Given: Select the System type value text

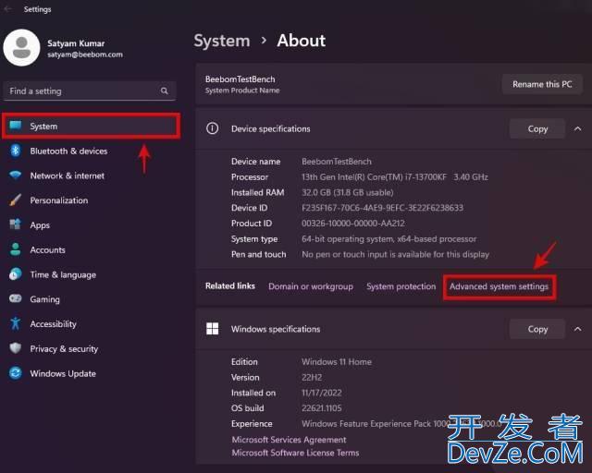Looking at the screenshot, I should (388, 238).
